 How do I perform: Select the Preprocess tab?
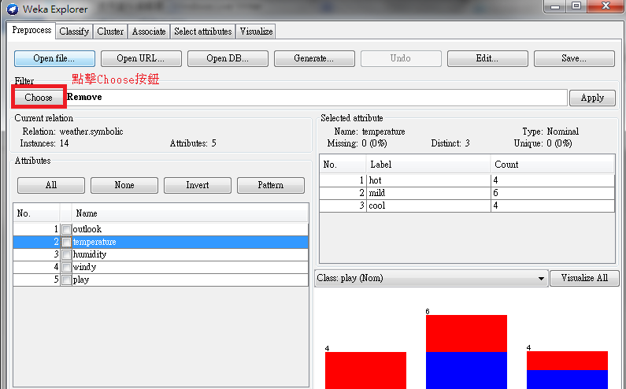(31, 30)
